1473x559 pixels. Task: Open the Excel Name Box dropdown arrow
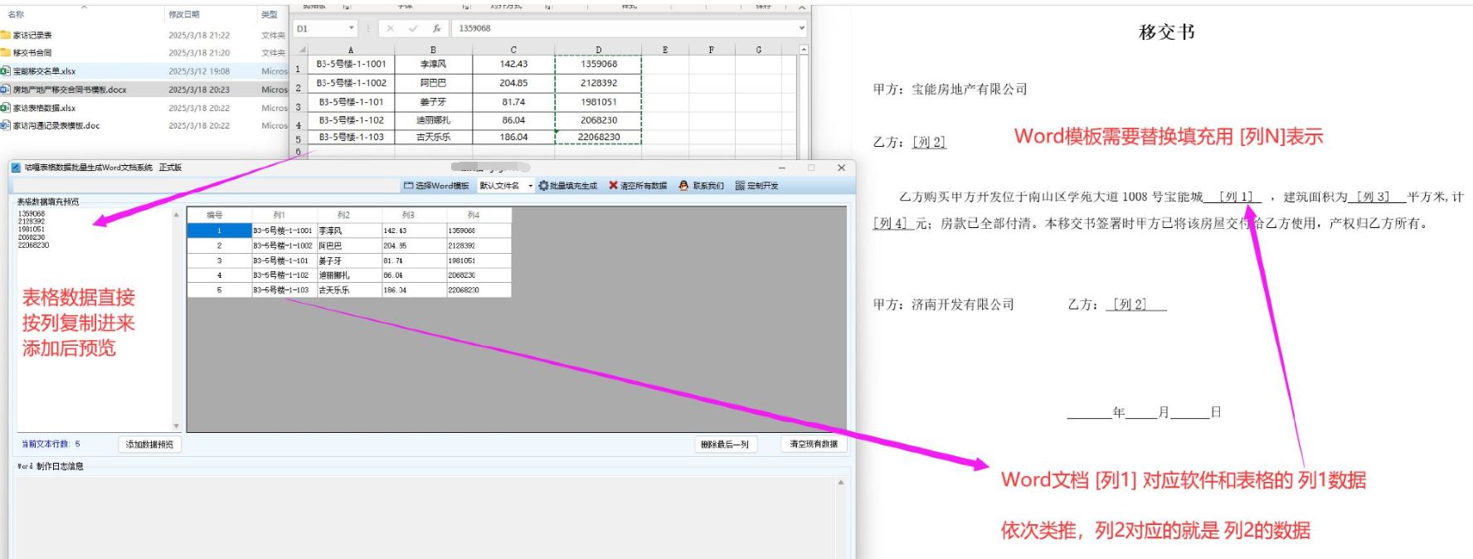[352, 28]
